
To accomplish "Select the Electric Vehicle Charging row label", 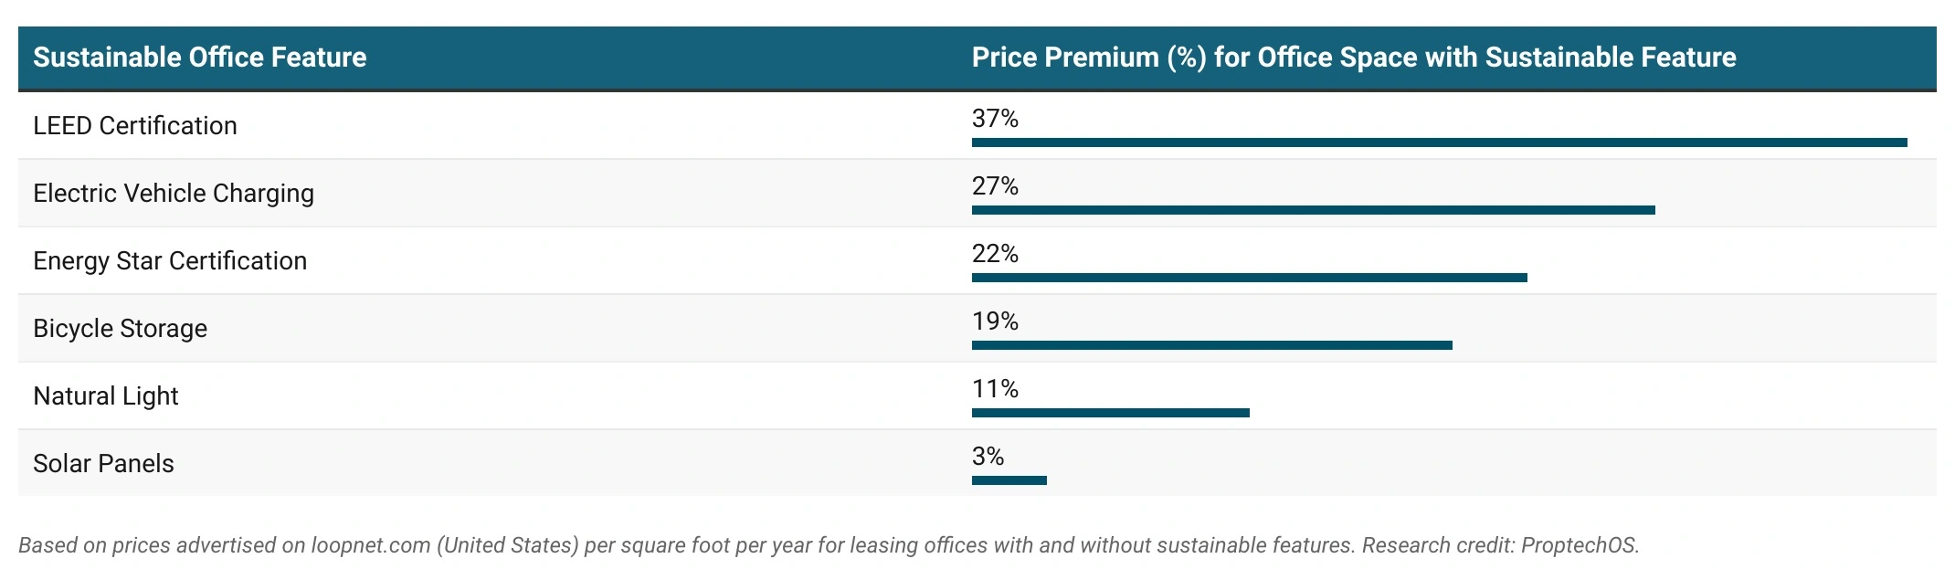I will (174, 194).
